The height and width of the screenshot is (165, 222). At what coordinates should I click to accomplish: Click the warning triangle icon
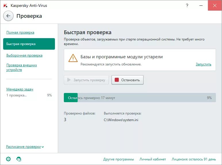(73, 58)
